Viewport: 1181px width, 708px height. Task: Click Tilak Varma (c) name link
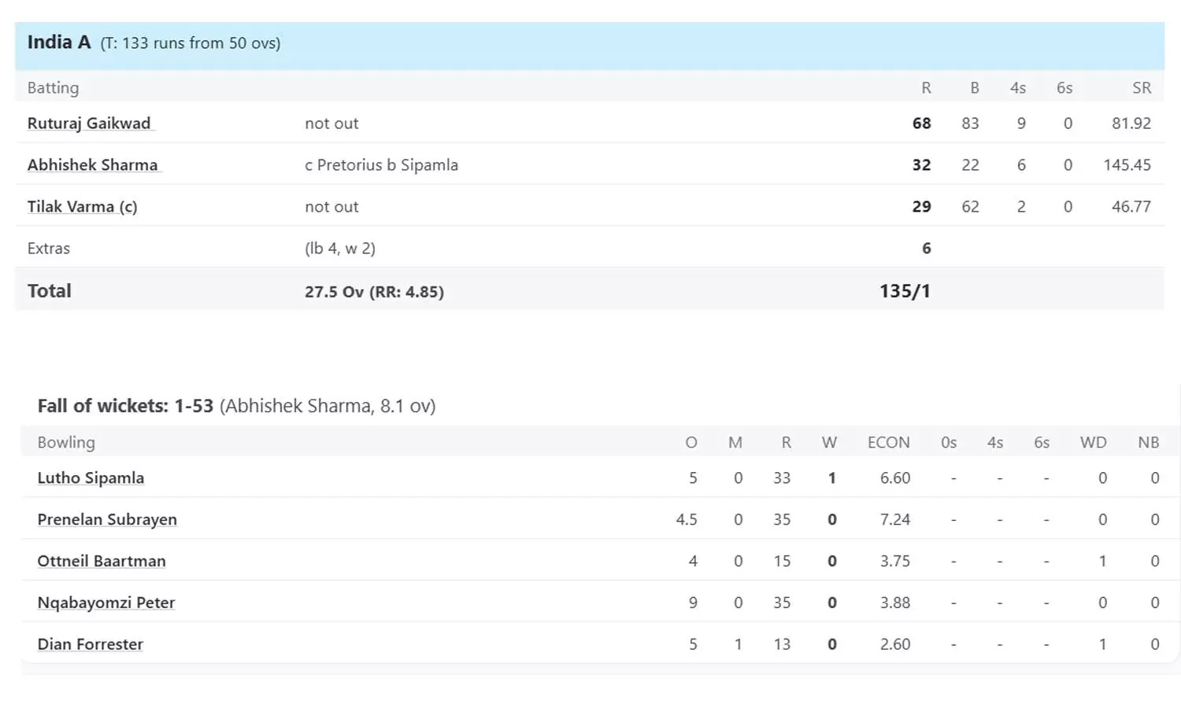(82, 207)
